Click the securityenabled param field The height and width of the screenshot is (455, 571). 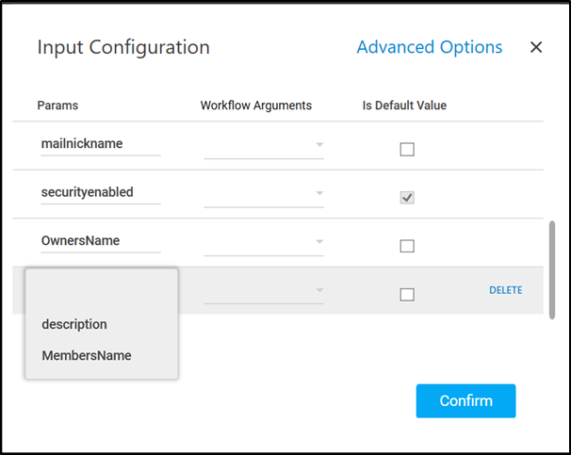point(101,193)
